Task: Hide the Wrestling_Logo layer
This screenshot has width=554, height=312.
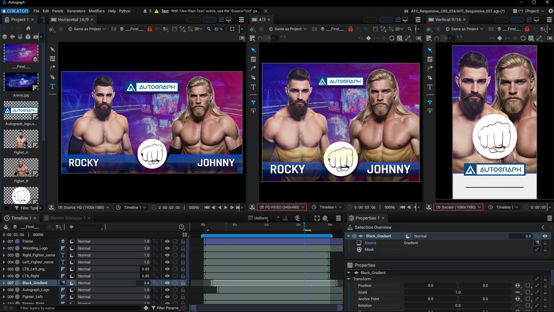Action: click(x=167, y=248)
